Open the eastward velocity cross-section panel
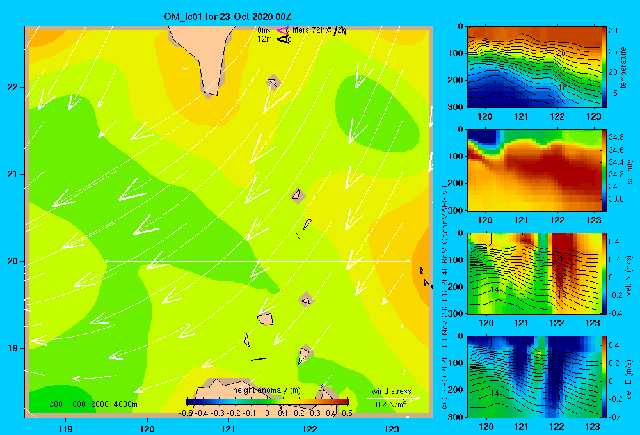640x435 pixels. click(534, 377)
